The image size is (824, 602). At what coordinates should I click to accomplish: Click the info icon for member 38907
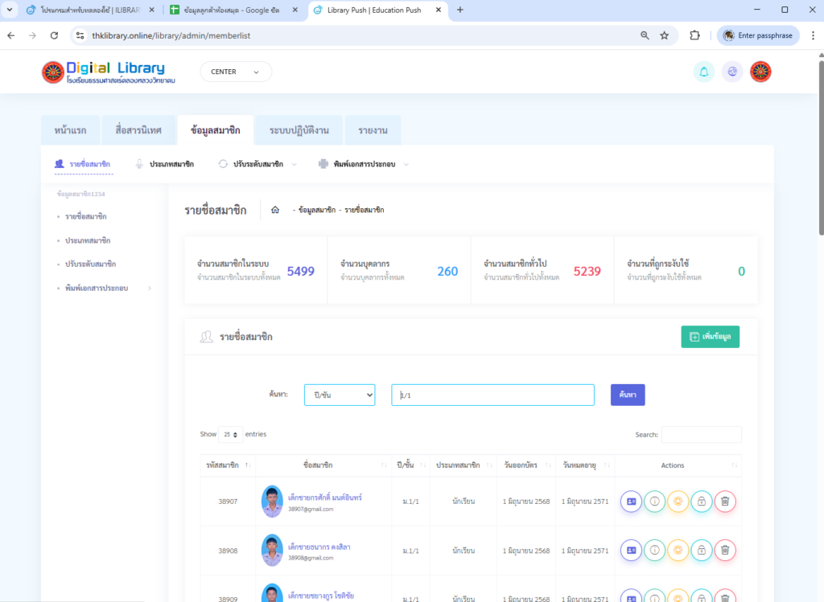pos(654,502)
